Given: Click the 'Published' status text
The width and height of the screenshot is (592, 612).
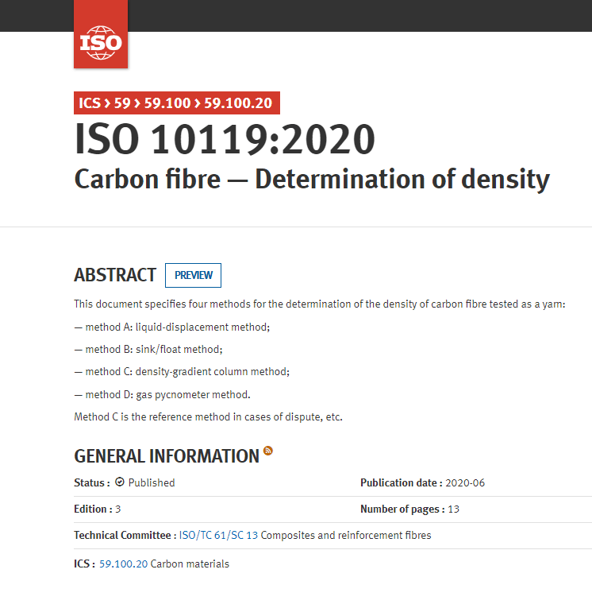Looking at the screenshot, I should (152, 482).
